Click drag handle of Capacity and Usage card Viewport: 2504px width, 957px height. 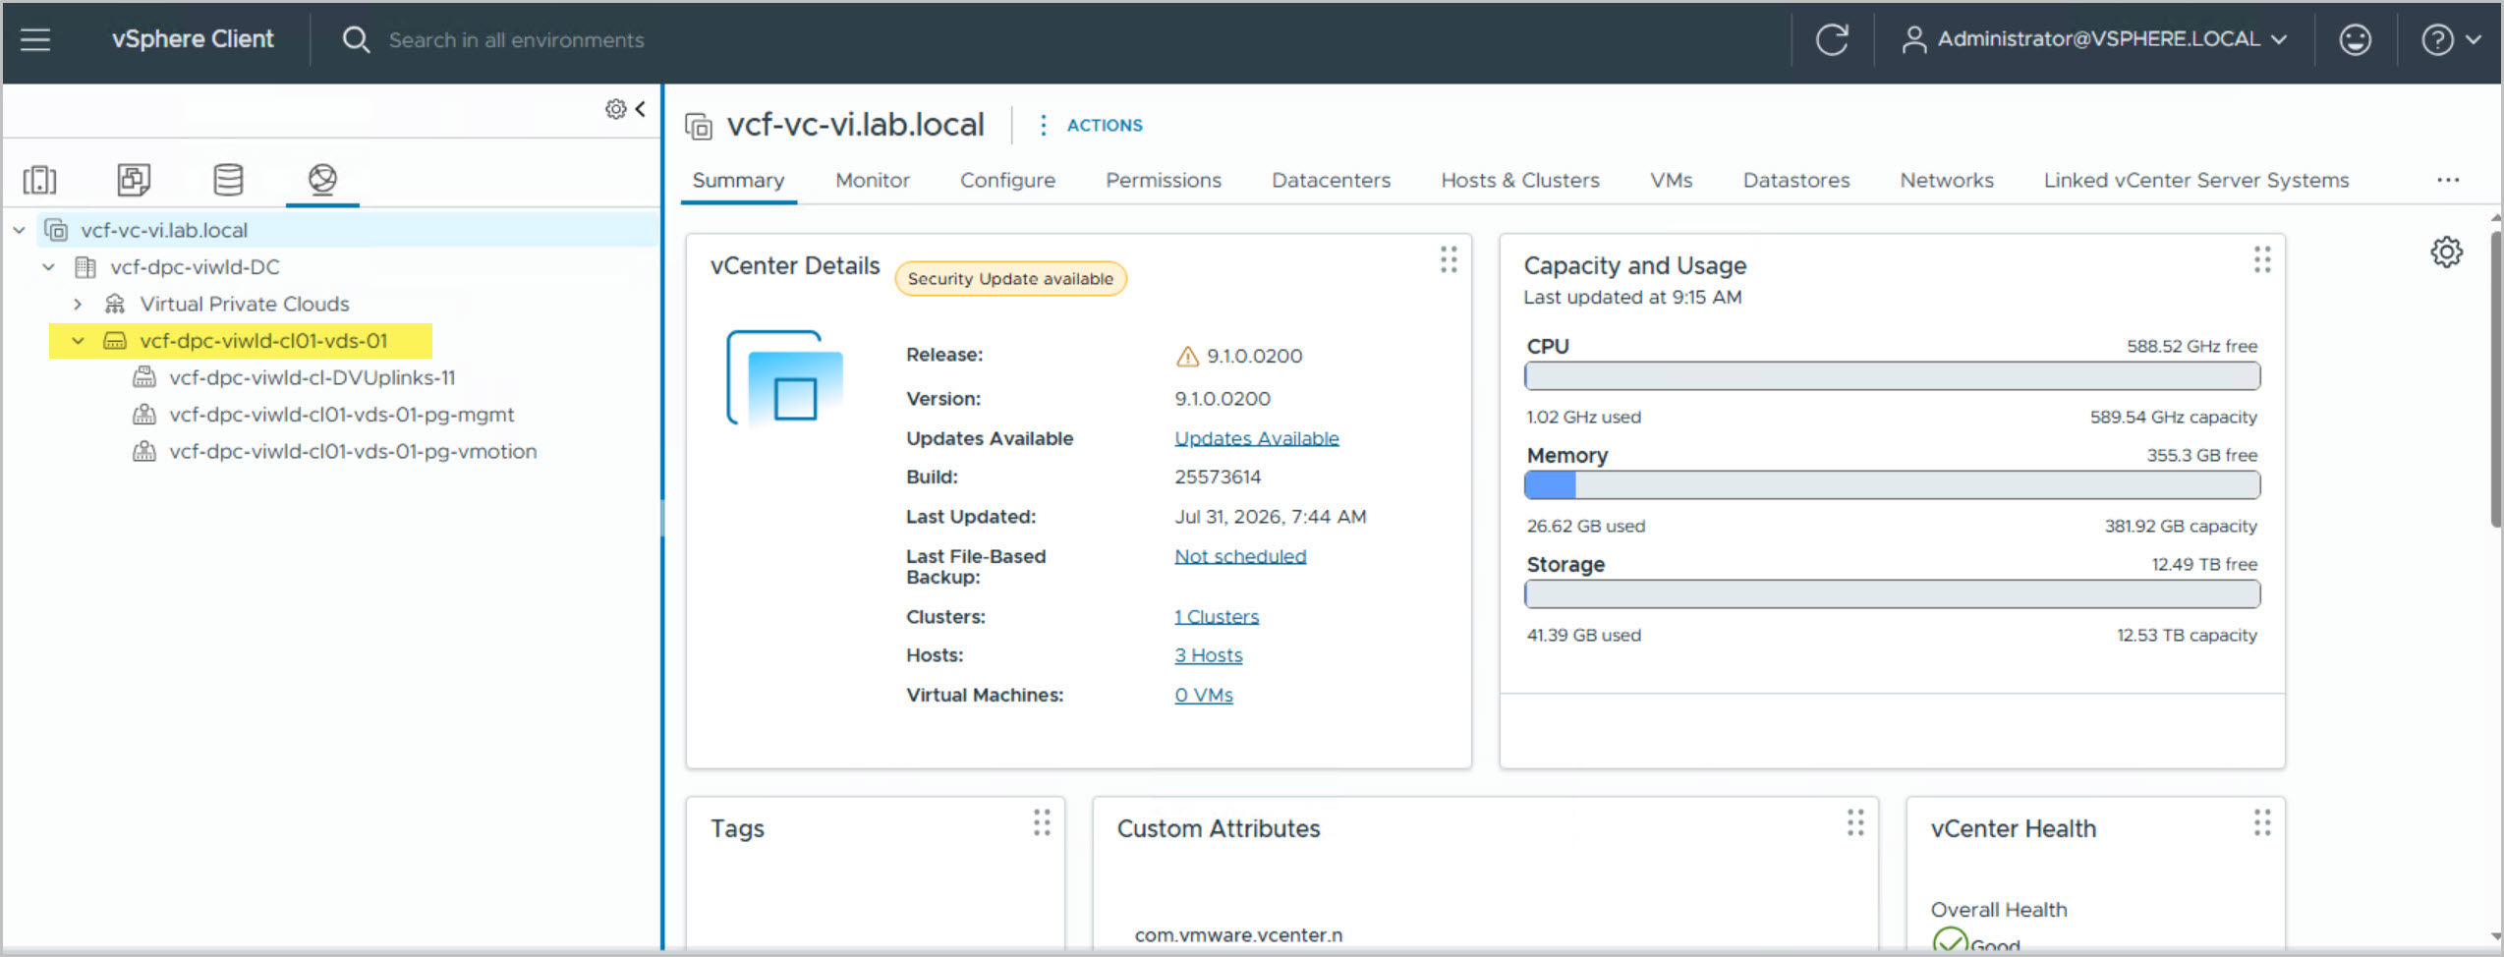2262,259
